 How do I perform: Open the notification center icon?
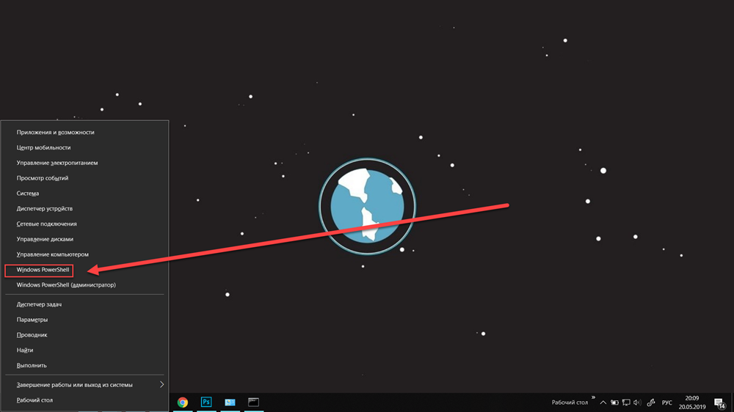(719, 402)
